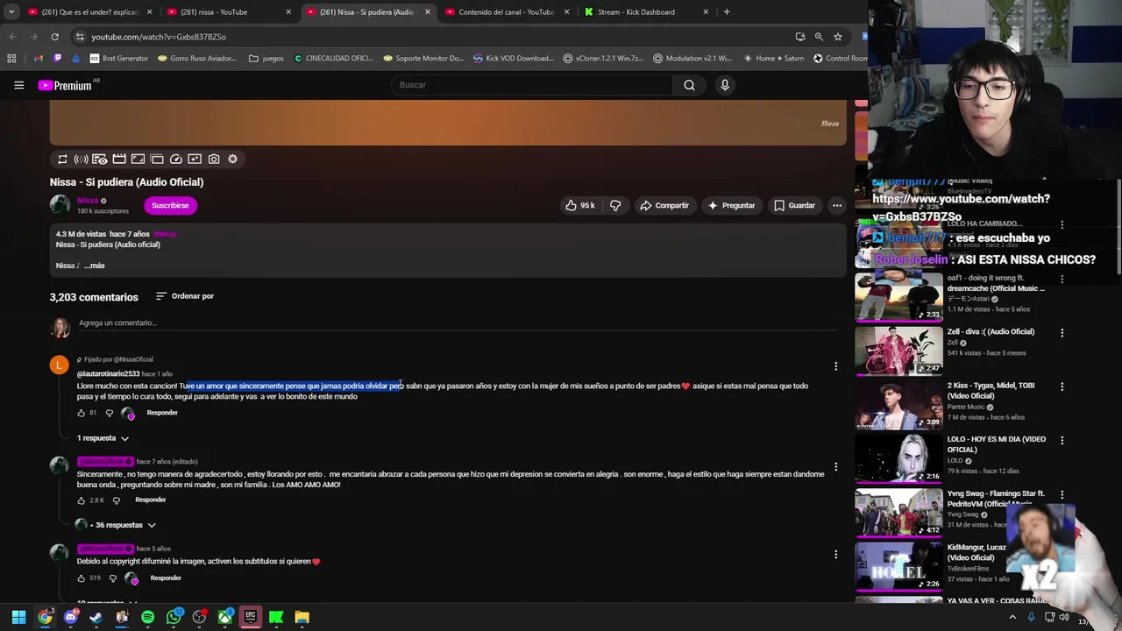Open Windows Start menu

click(x=18, y=617)
